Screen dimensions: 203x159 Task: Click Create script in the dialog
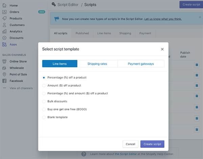pyautogui.click(x=152, y=144)
